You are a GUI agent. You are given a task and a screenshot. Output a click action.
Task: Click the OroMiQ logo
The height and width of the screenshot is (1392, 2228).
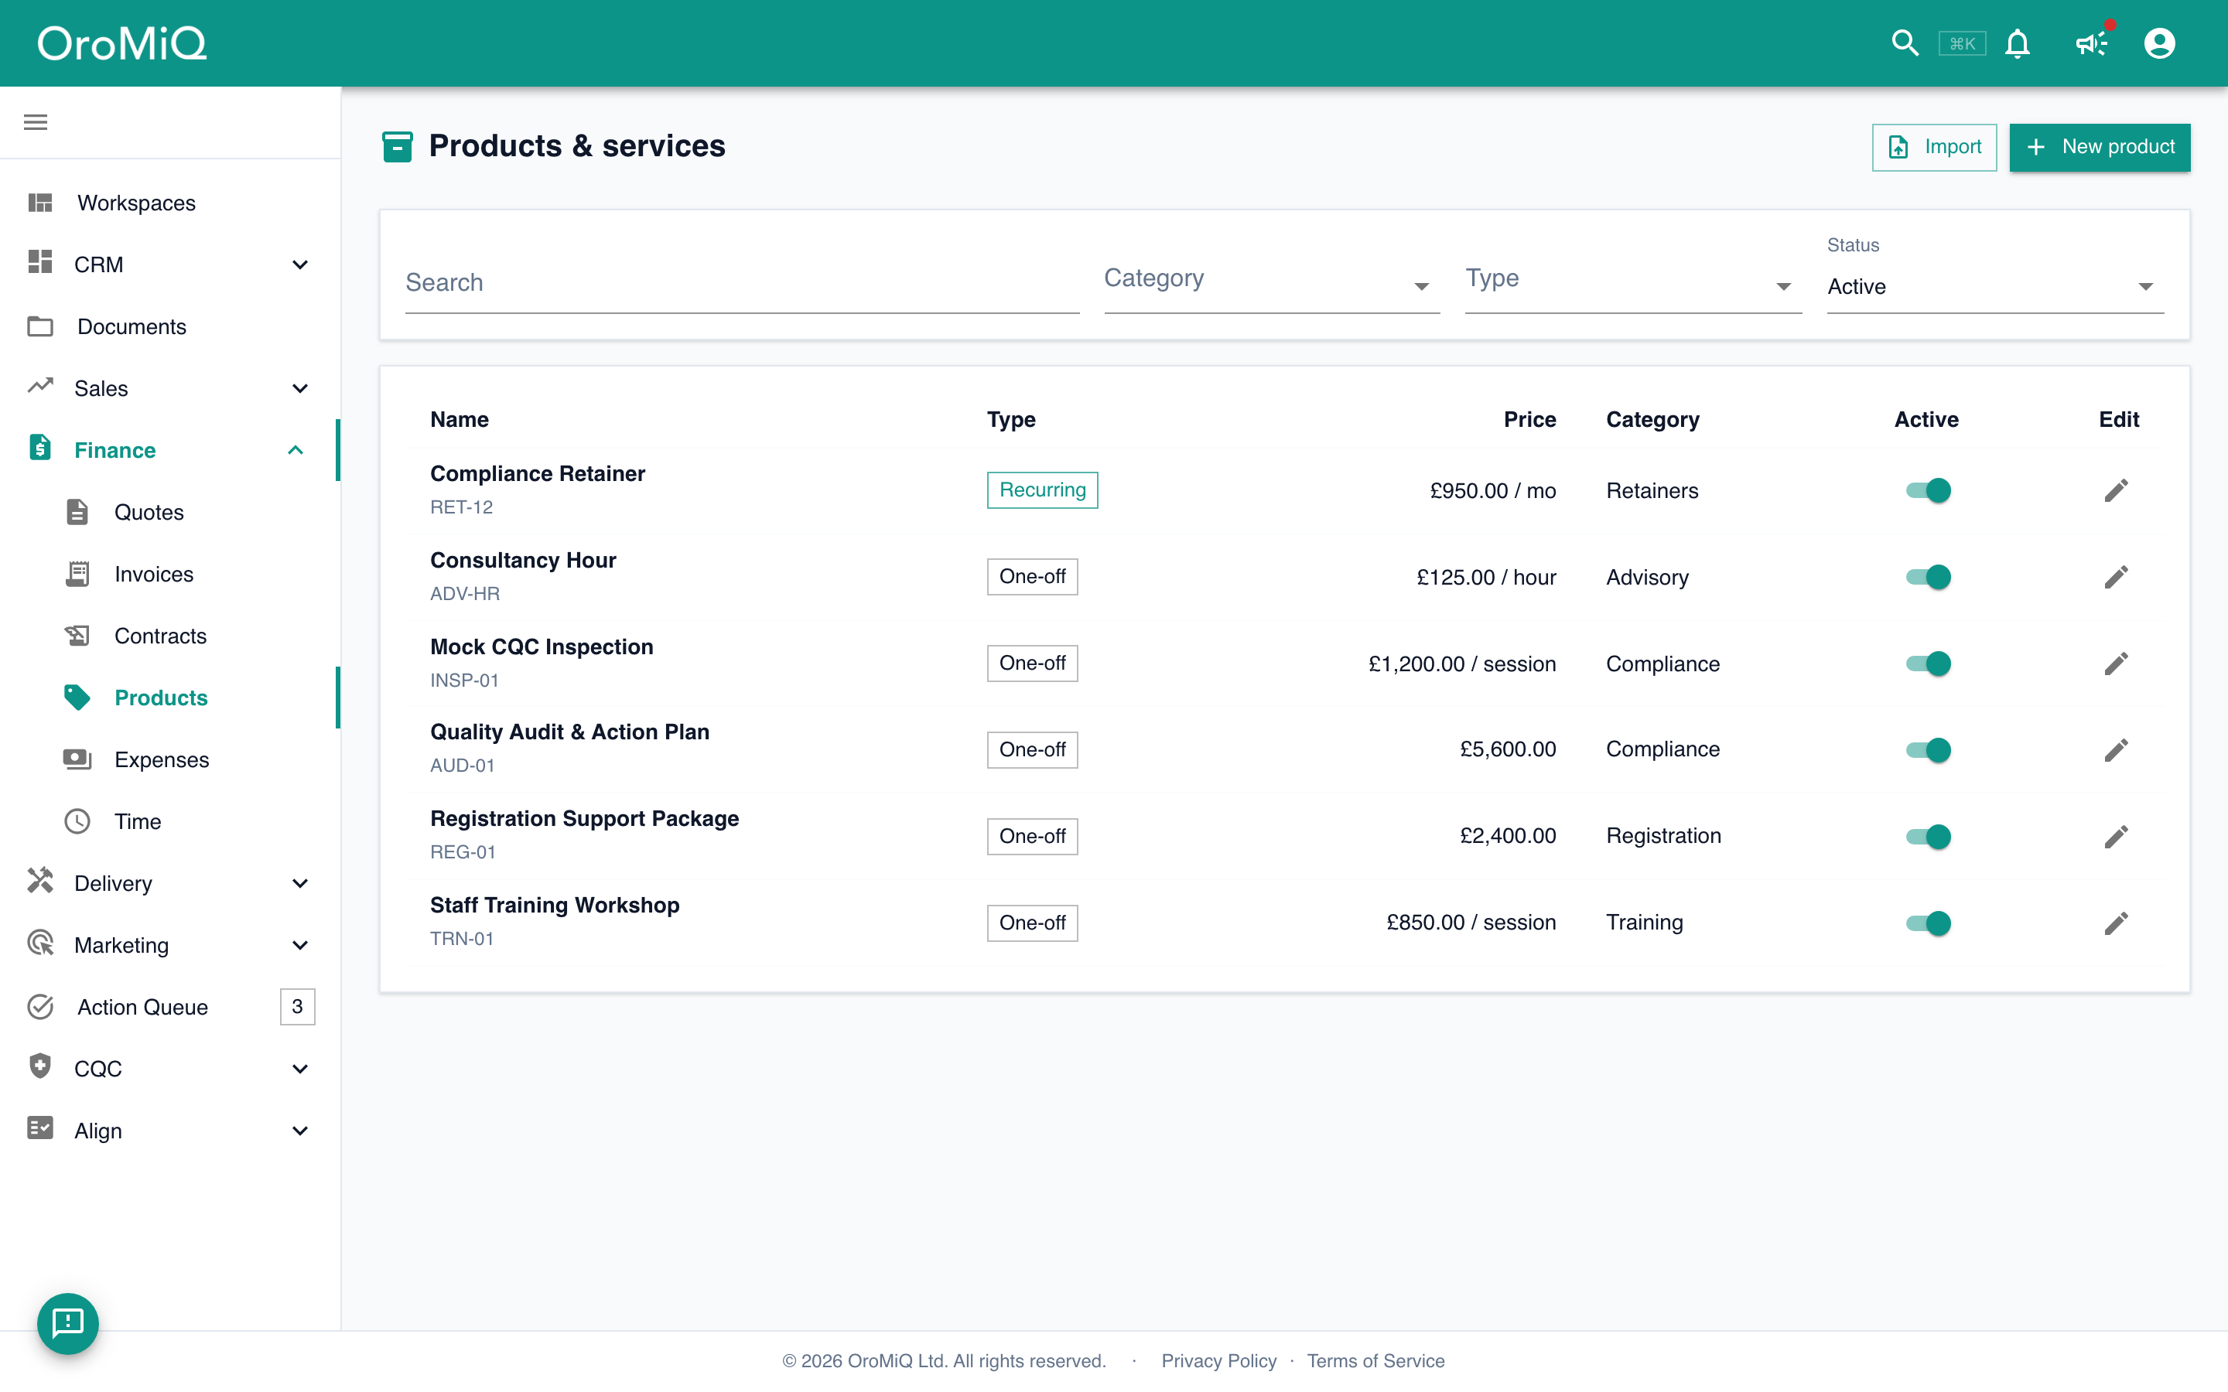(x=121, y=43)
